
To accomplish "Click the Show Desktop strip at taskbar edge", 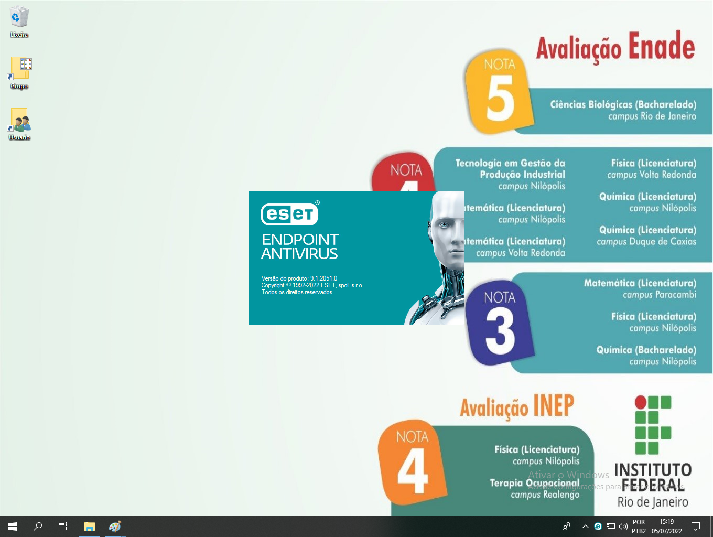I will tap(711, 527).
